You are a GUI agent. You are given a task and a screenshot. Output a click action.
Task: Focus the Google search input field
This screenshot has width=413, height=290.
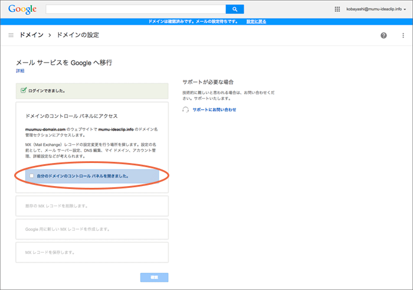(x=136, y=9)
